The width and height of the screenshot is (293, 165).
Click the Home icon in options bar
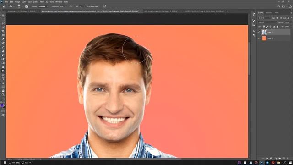4,6
